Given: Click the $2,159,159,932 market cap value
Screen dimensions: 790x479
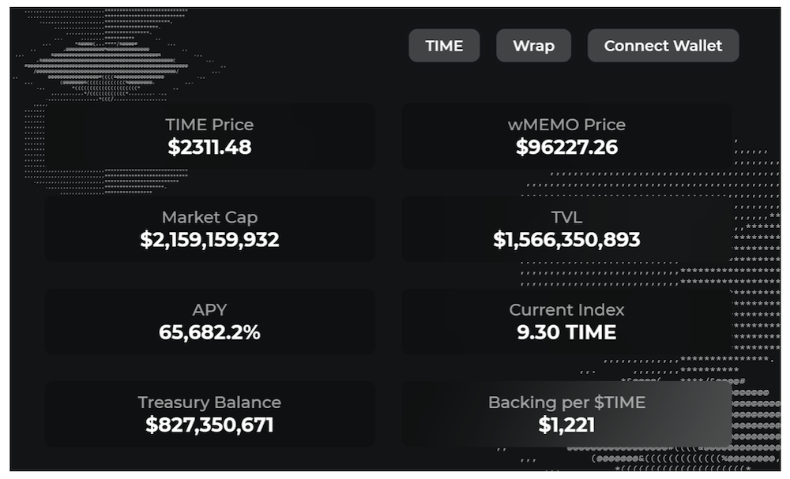Looking at the screenshot, I should pos(209,240).
